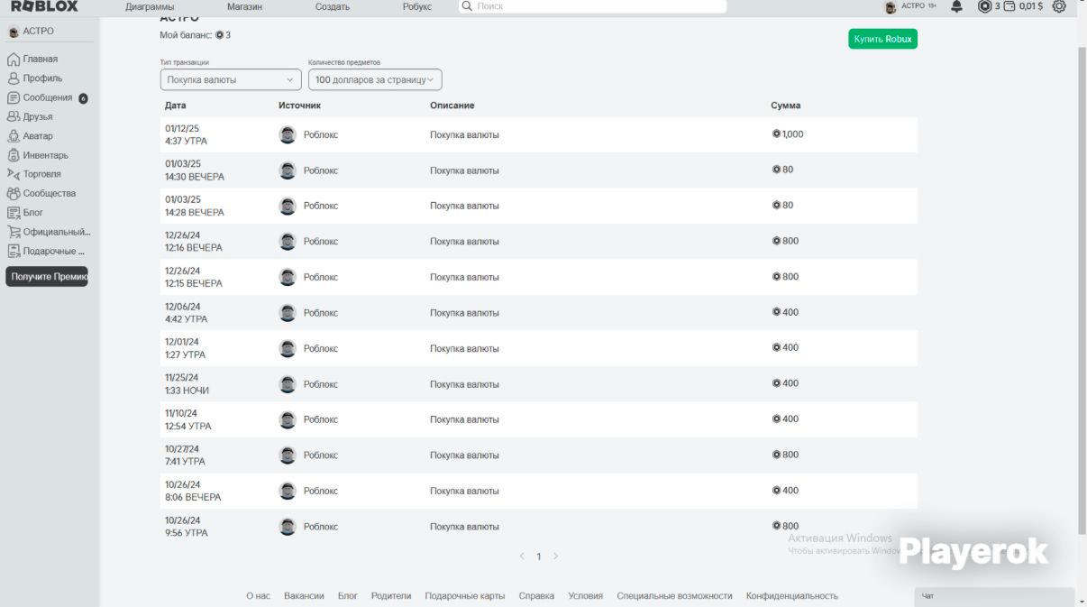
Task: Open the Условия footer link
Action: pos(586,596)
